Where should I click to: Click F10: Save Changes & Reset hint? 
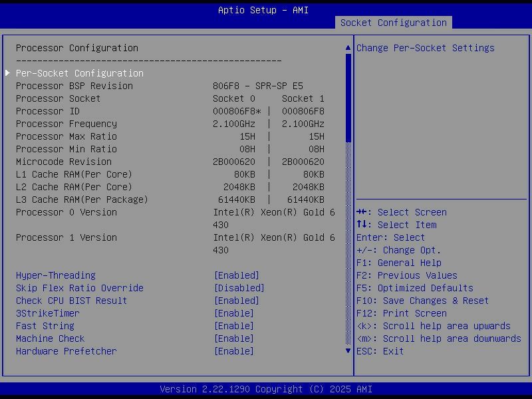423,301
